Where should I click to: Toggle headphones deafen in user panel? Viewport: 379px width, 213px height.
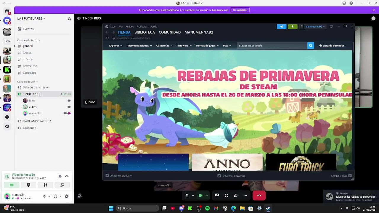click(55, 196)
